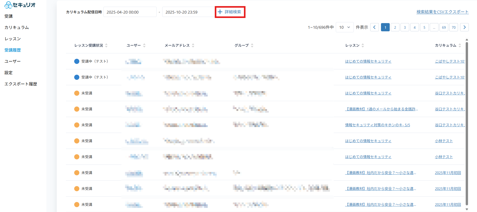477x212 pixels.
Task: Open 設定 in the sidebar
Action: pyautogui.click(x=8, y=73)
